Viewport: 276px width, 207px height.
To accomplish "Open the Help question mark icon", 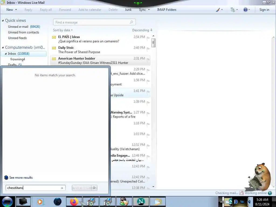I will [x=245, y=10].
